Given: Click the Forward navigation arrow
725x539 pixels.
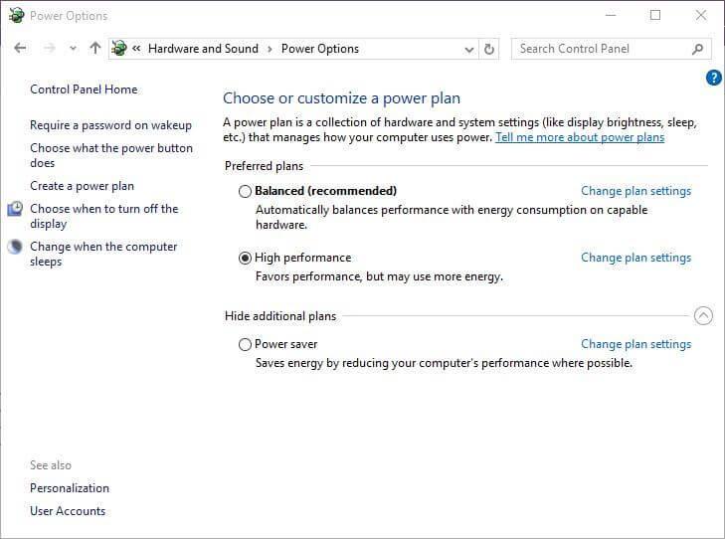Looking at the screenshot, I should pyautogui.click(x=49, y=48).
